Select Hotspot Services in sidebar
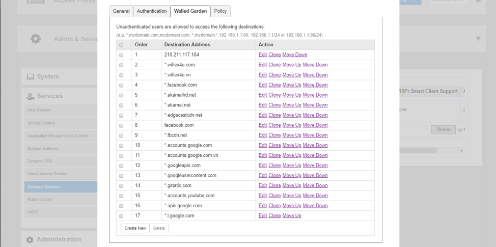 point(61,187)
